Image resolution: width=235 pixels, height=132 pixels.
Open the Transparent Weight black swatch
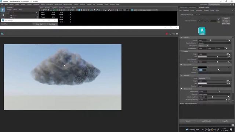coord(202,67)
